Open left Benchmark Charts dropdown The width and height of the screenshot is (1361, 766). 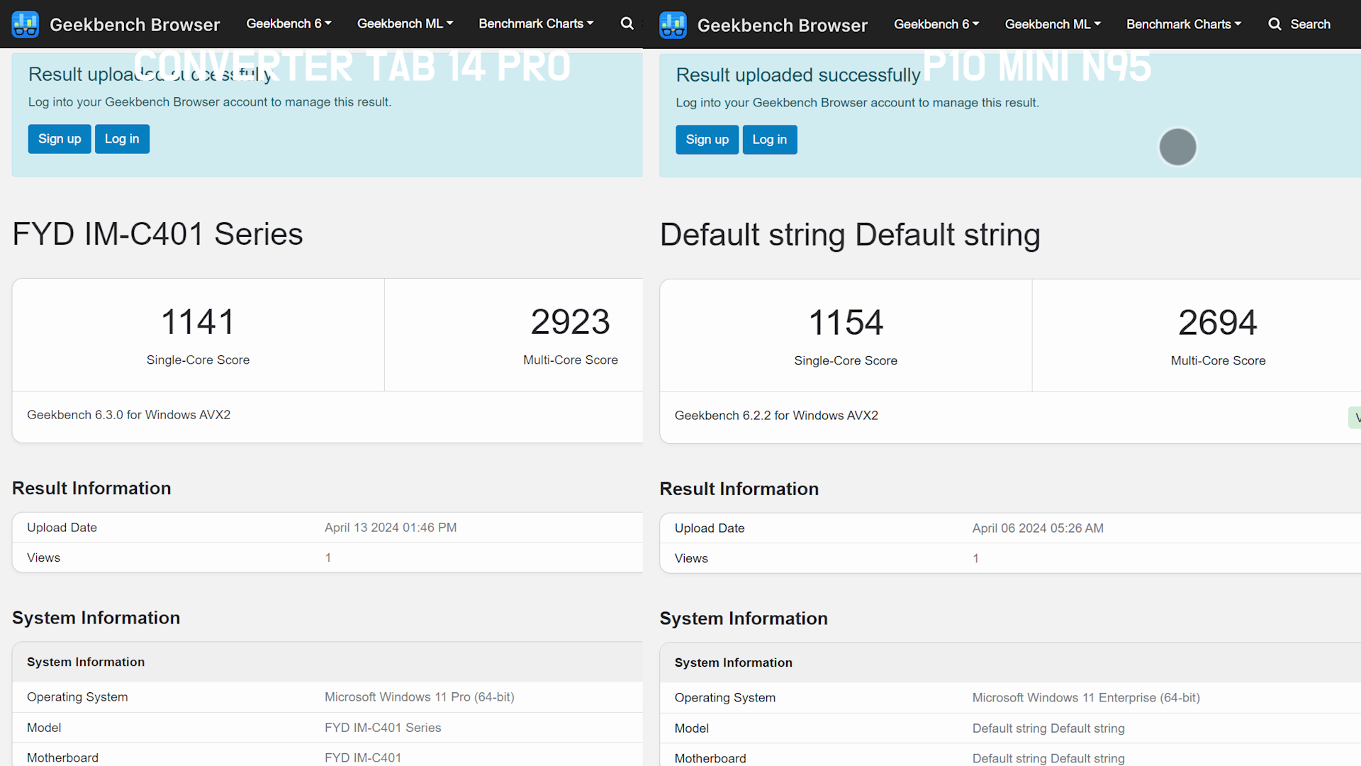536,23
